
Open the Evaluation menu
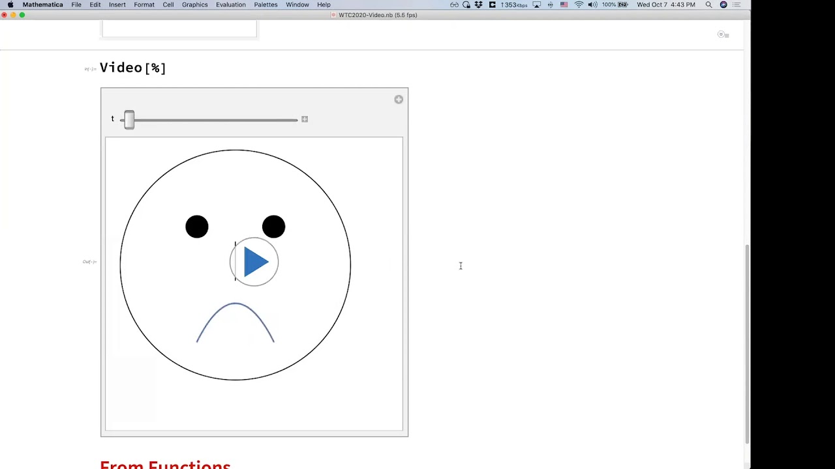pyautogui.click(x=231, y=5)
